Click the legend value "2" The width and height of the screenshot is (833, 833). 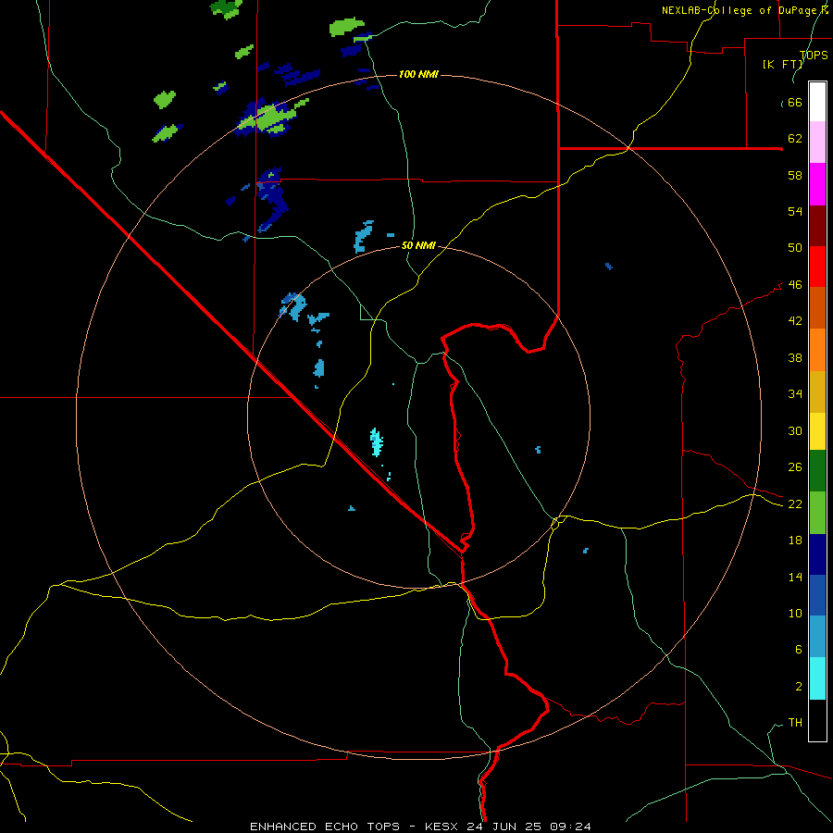(x=799, y=686)
